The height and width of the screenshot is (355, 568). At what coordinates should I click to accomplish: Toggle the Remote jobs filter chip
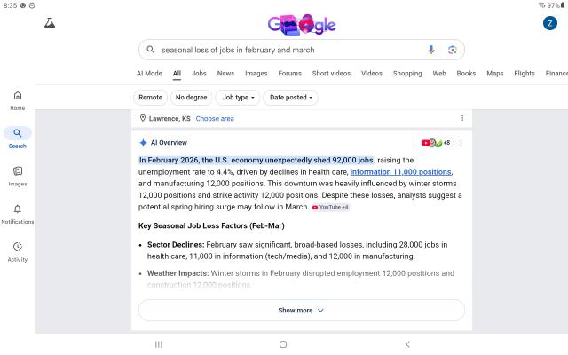pyautogui.click(x=150, y=98)
